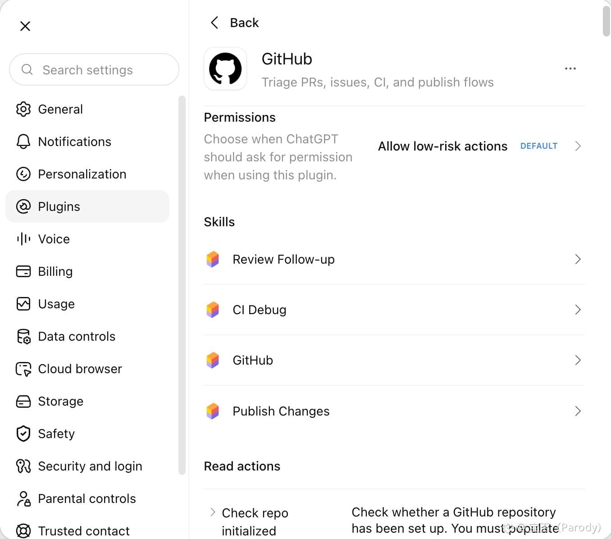Click the Data controls database icon
This screenshot has width=611, height=539.
tap(23, 336)
